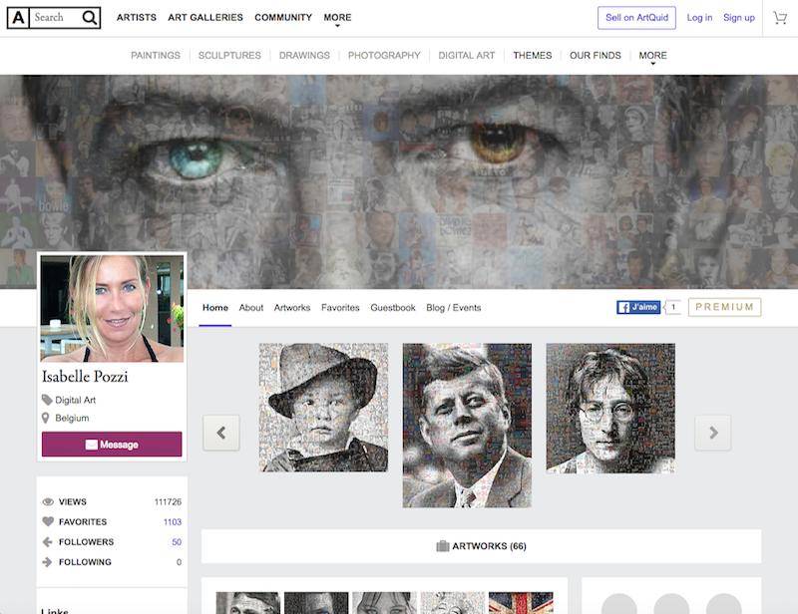798x614 pixels.
Task: Click the Log in link
Action: 699,18
